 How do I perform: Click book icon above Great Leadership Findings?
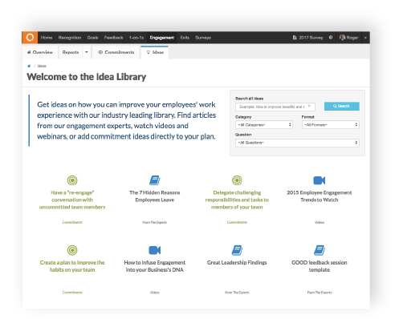237,250
